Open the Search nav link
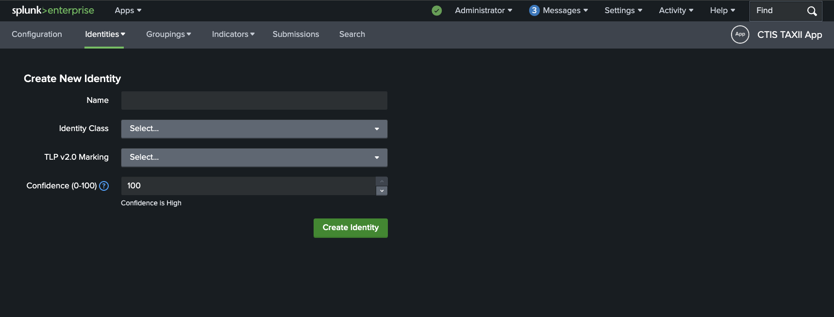 [352, 34]
